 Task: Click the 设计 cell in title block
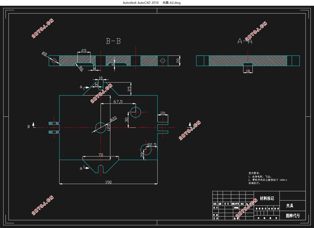pos(215,207)
